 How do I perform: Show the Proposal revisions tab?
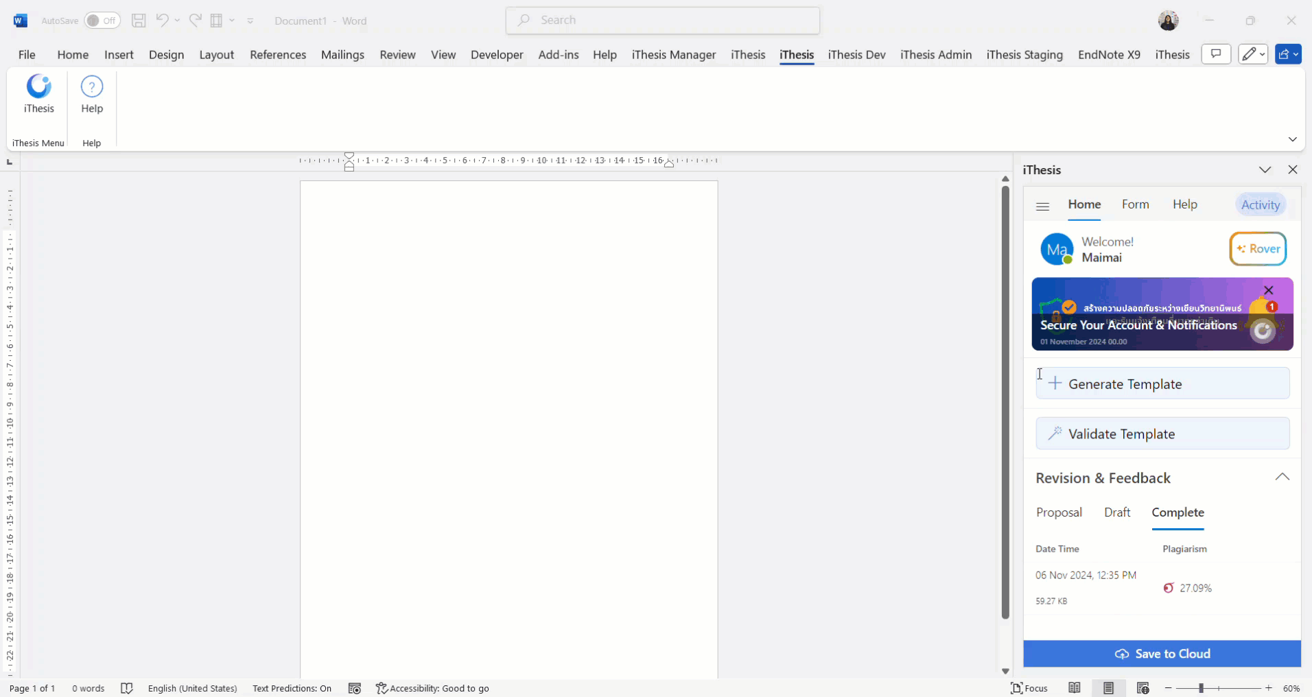coord(1059,512)
